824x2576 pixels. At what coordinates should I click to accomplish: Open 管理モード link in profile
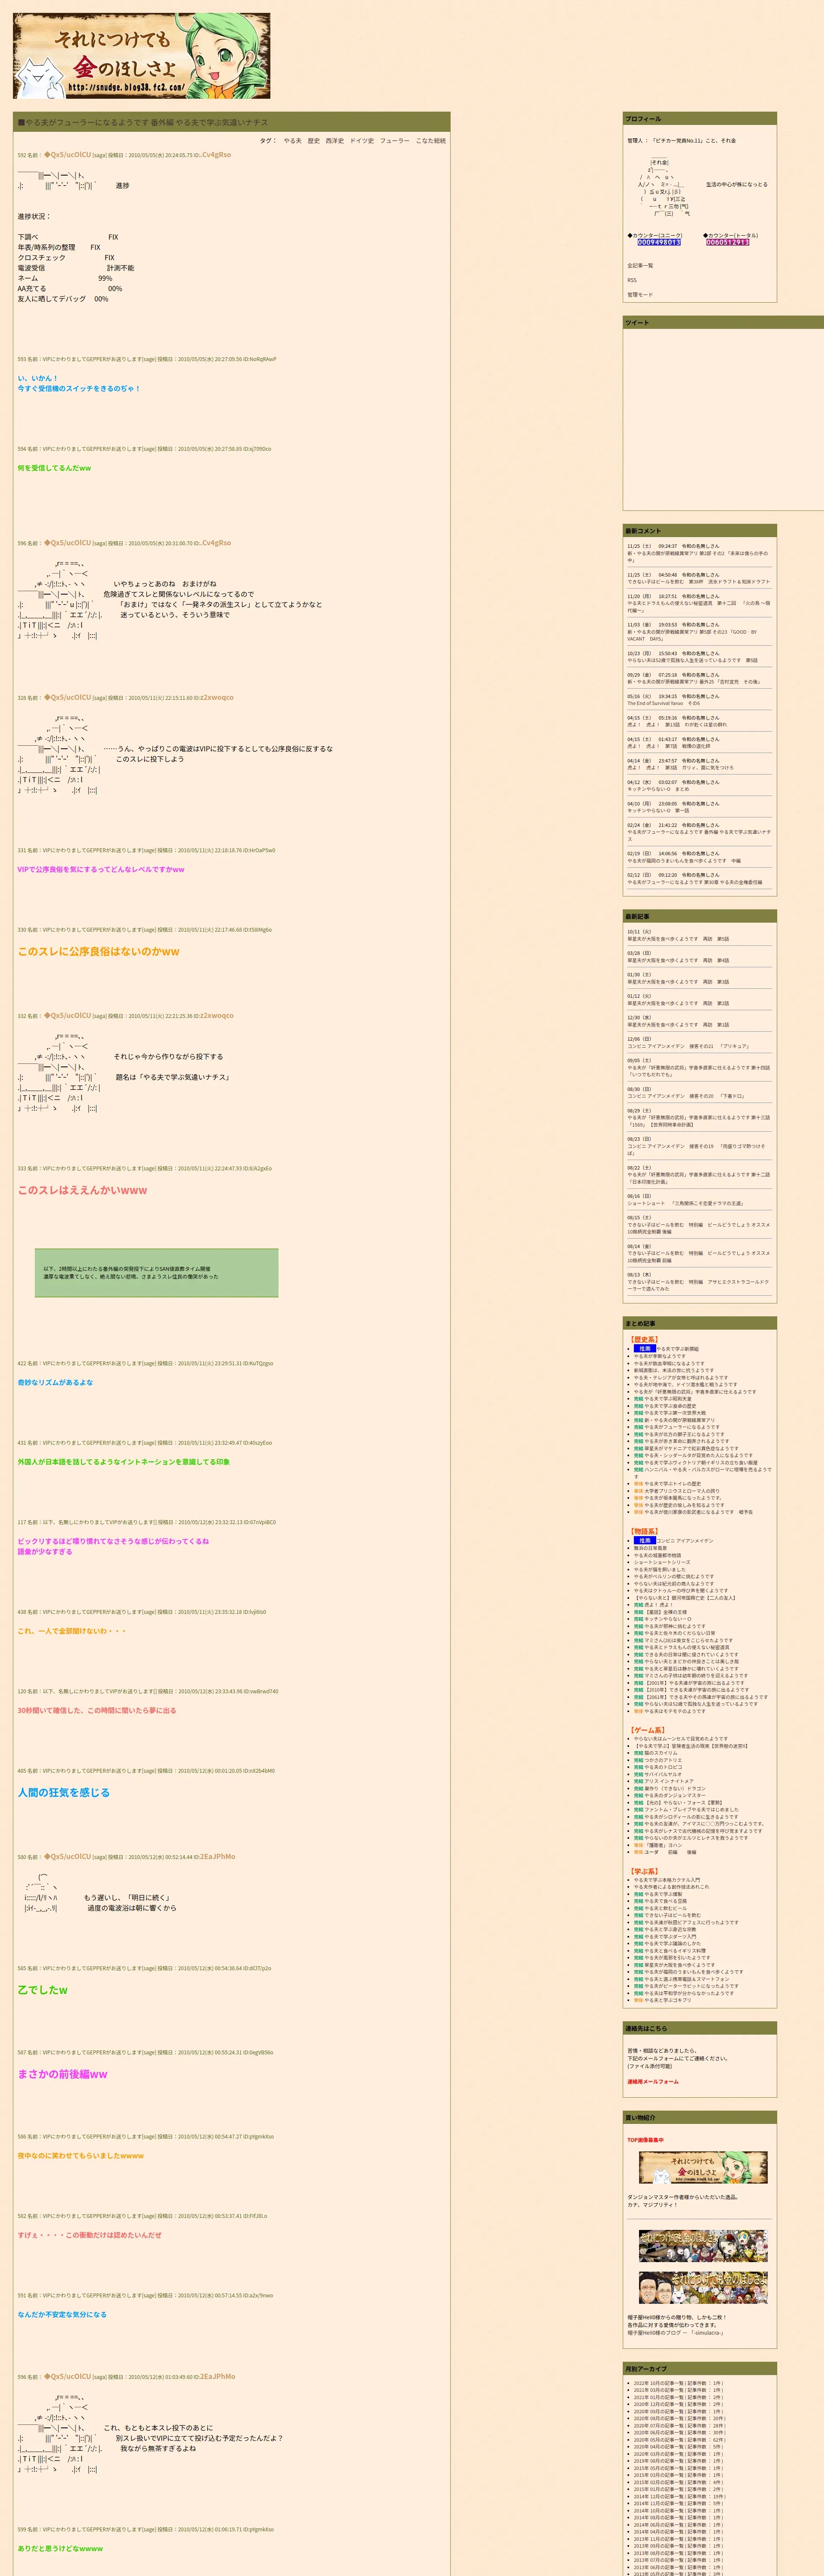640,295
